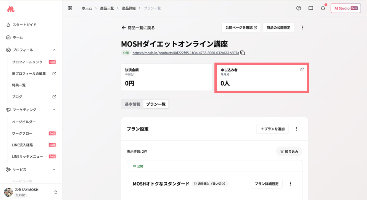
Task: Open the notifications bell
Action: 323,8
